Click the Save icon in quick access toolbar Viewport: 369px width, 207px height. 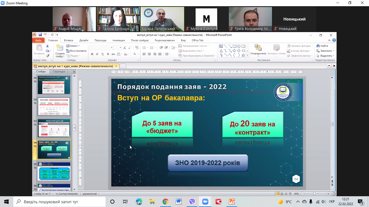40,35
